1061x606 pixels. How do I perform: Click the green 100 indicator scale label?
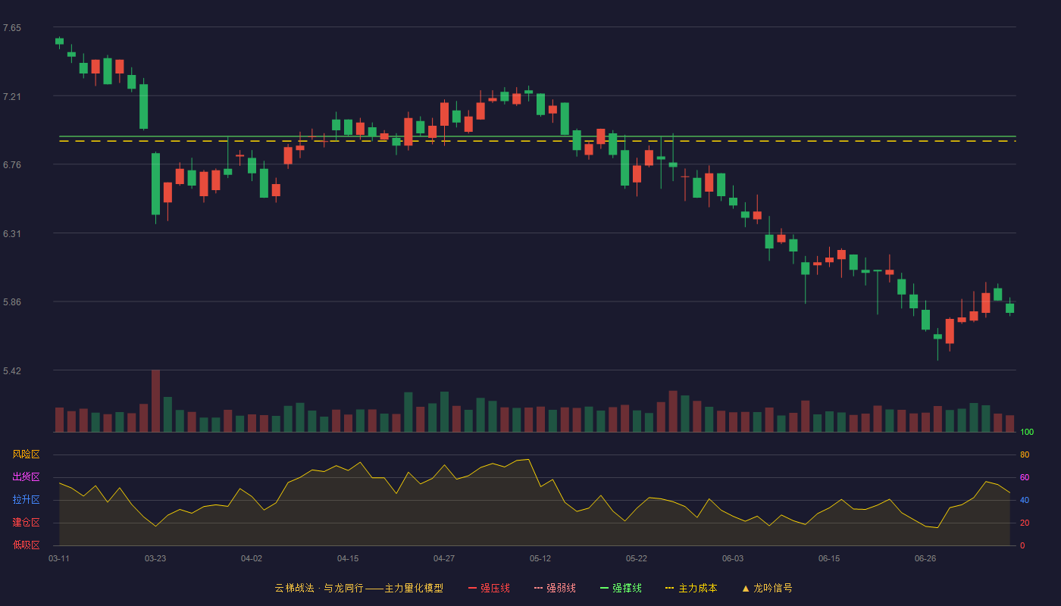tap(1027, 433)
